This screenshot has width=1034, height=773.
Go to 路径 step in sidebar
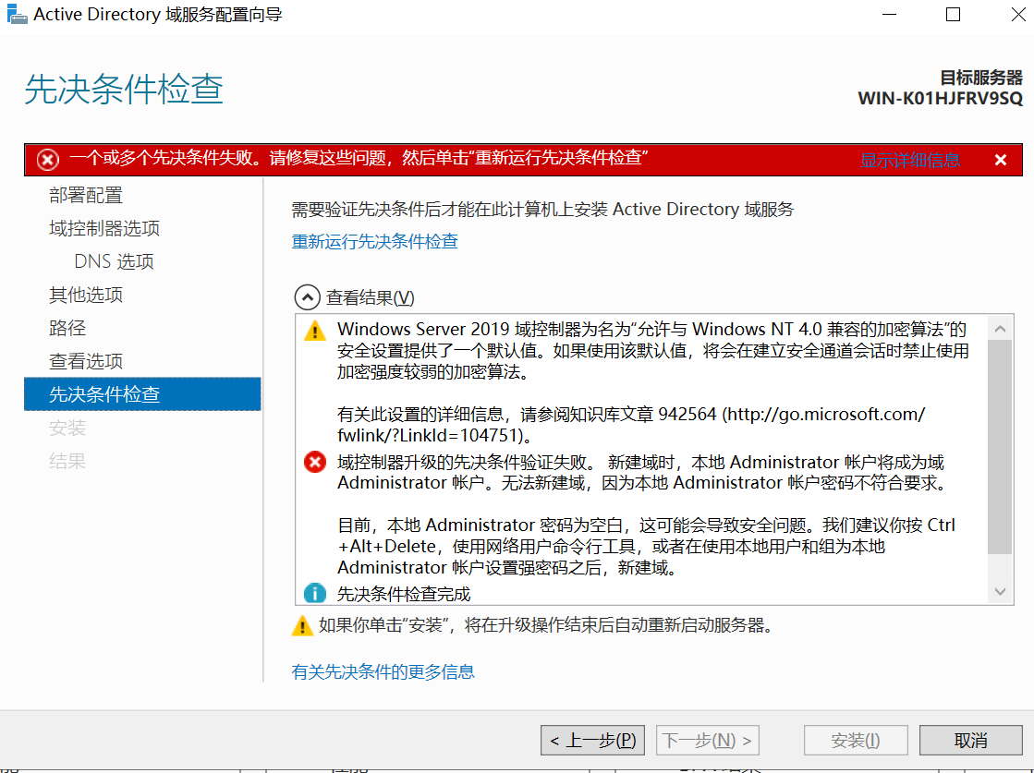[x=67, y=328]
